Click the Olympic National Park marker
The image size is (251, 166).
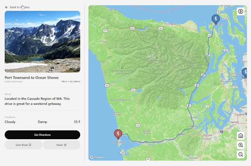coord(157,58)
